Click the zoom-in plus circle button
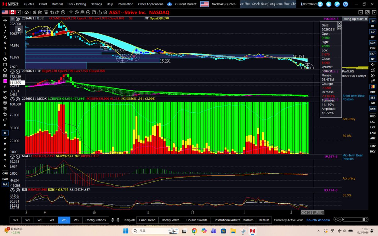The width and height of the screenshot is (378, 236). (x=336, y=220)
